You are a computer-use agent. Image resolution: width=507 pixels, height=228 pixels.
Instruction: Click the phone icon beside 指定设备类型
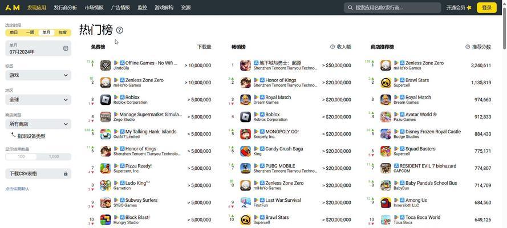(x=13, y=135)
